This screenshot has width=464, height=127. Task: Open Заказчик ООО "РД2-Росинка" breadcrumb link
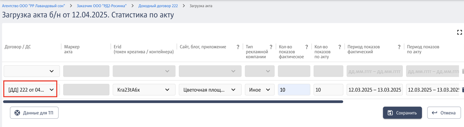pyautogui.click(x=101, y=6)
